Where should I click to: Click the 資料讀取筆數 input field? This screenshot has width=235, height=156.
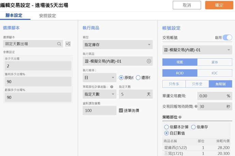point(99,110)
